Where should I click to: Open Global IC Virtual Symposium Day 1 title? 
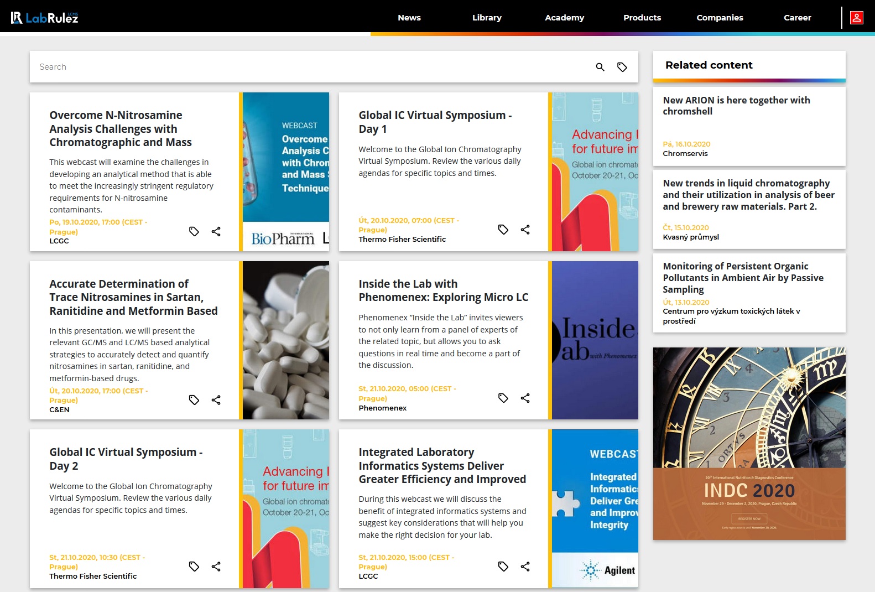(435, 122)
